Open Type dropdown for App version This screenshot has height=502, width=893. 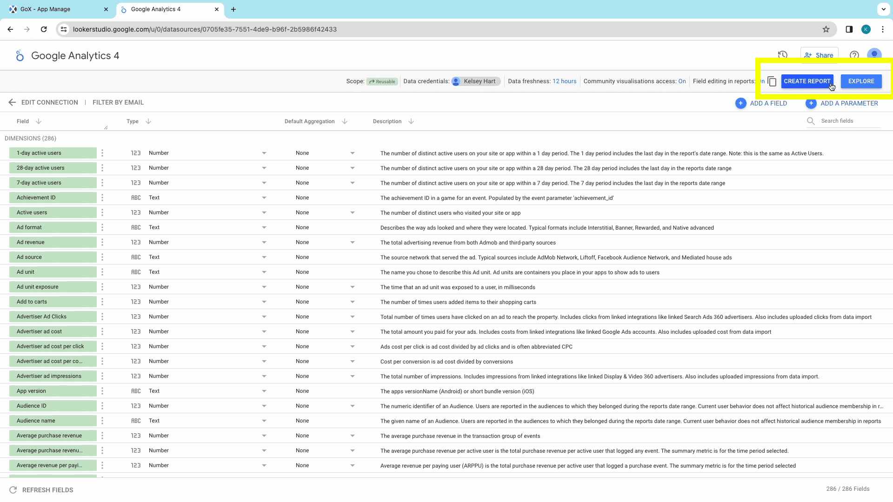tap(264, 391)
